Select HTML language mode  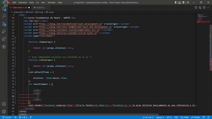pos(185,117)
